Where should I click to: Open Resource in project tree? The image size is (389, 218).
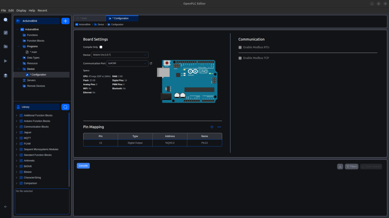click(x=32, y=64)
